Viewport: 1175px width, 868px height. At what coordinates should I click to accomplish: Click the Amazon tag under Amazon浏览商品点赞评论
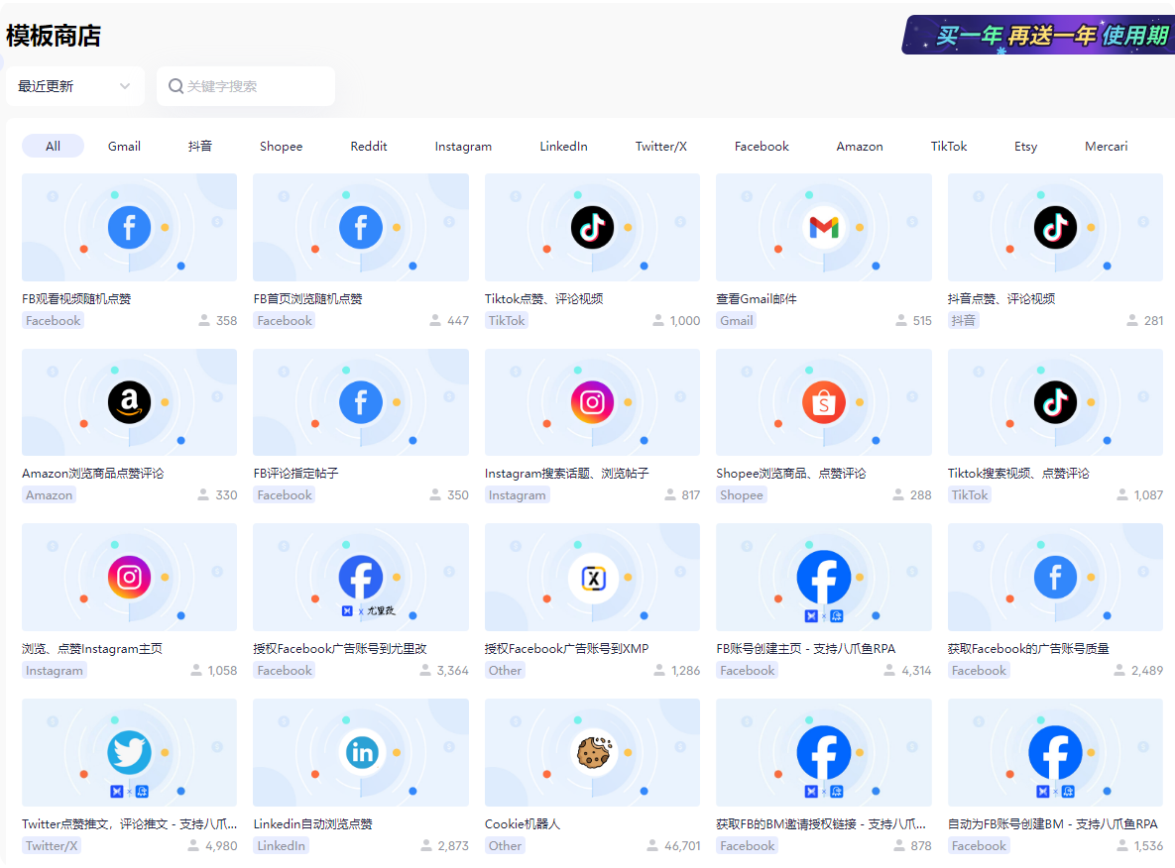50,495
